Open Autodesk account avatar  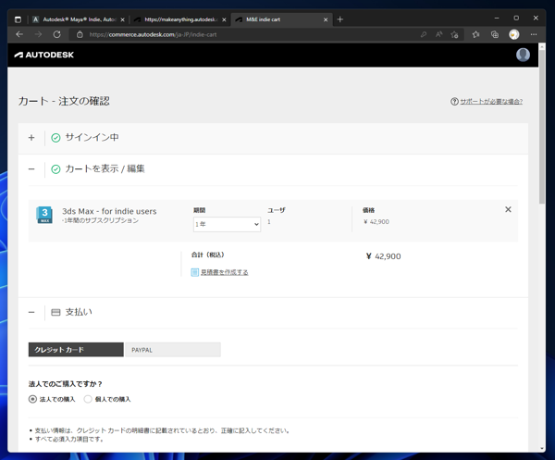(523, 55)
